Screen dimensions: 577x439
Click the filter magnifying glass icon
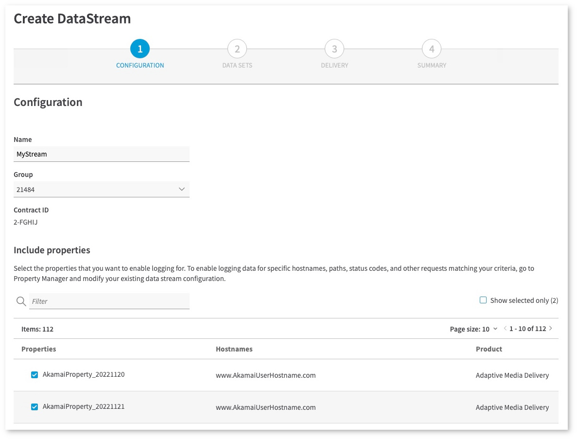[21, 301]
